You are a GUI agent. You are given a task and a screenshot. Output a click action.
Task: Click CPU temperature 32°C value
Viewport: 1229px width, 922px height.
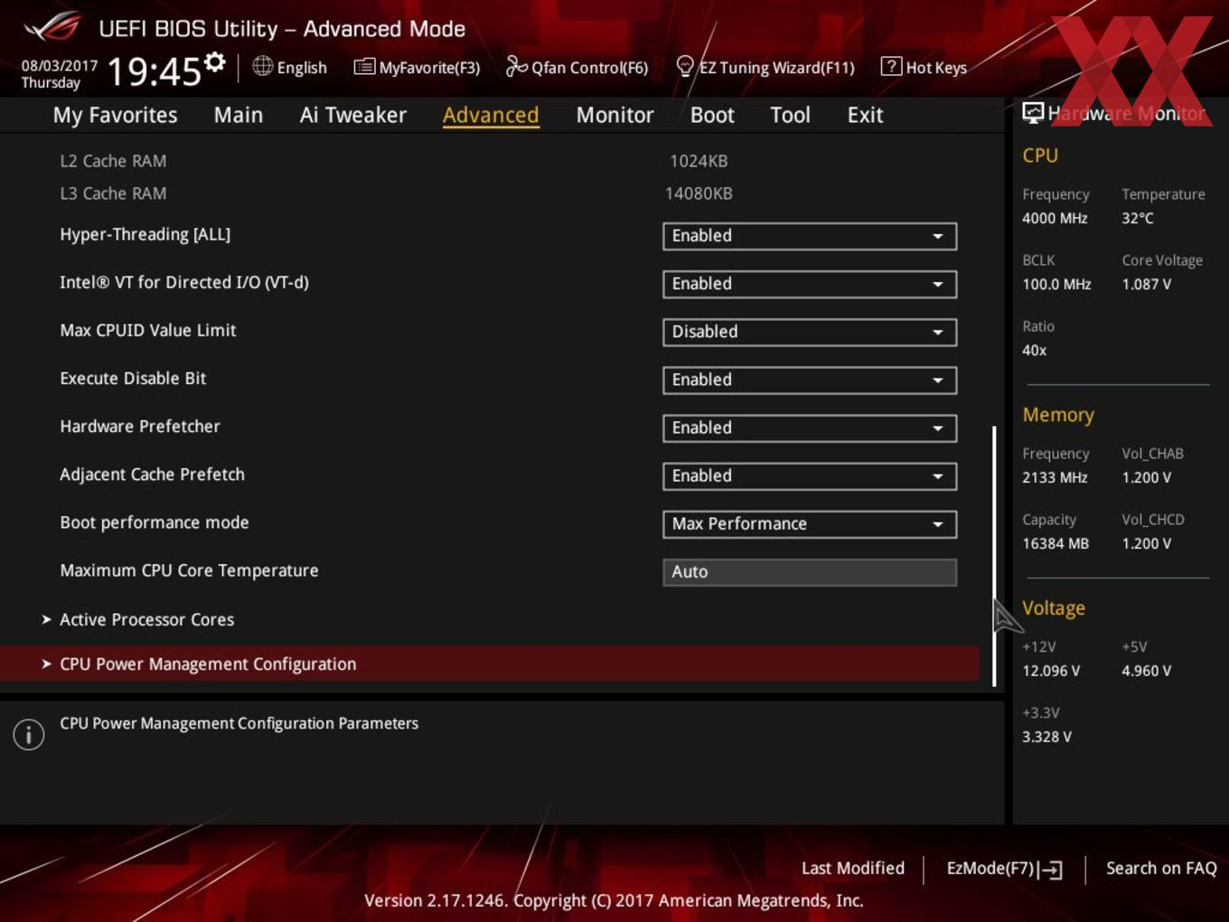click(1138, 218)
